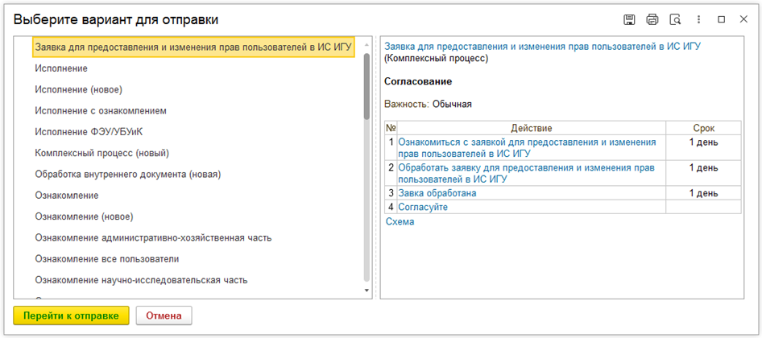The height and width of the screenshot is (338, 762).
Task: Close the dialog with X icon
Action: 743,19
